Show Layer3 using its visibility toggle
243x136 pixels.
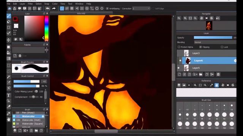pyautogui.click(x=179, y=53)
